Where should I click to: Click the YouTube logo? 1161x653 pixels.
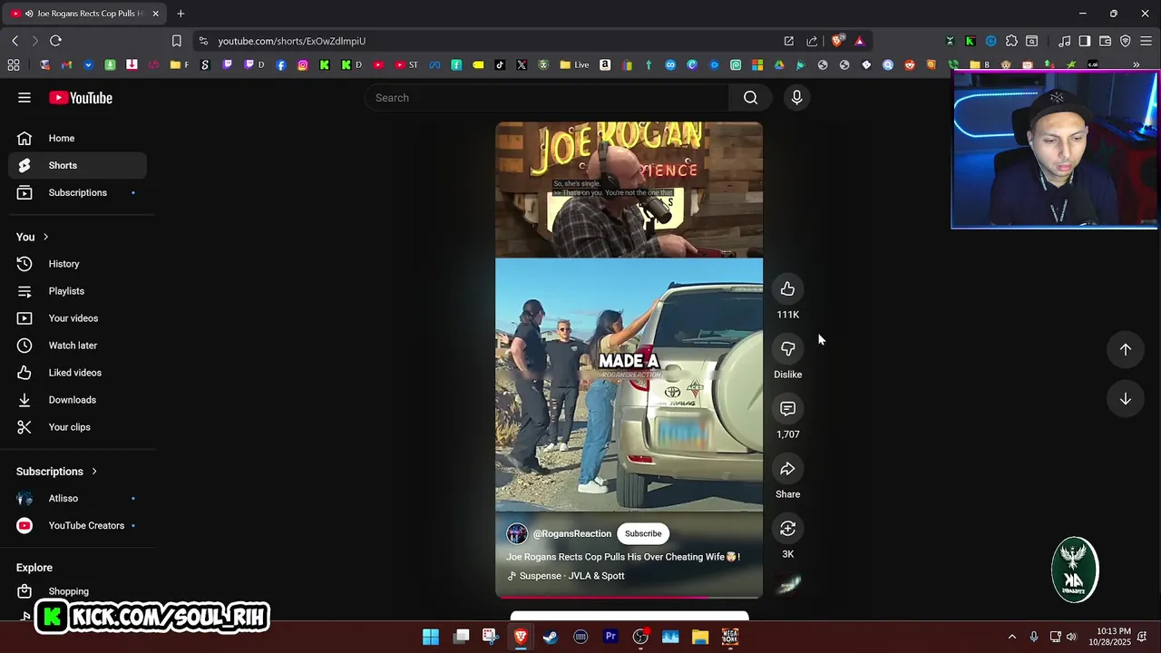point(81,98)
